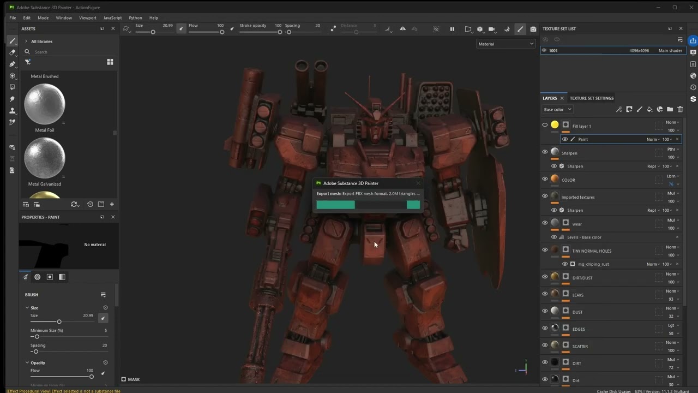Screen dimensions: 698x393
Task: Open blend mode dropdown of COLOR layer
Action: 673,176
